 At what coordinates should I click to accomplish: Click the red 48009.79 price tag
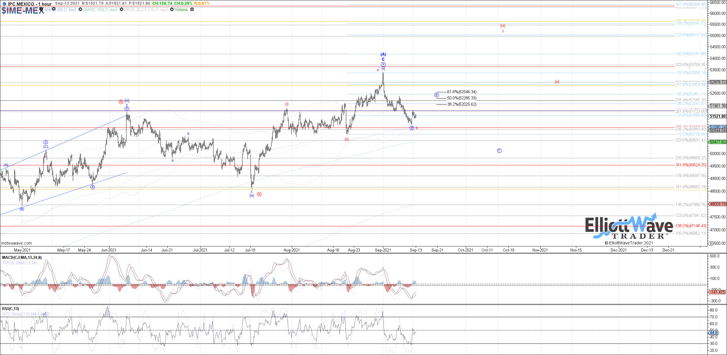pyautogui.click(x=717, y=204)
